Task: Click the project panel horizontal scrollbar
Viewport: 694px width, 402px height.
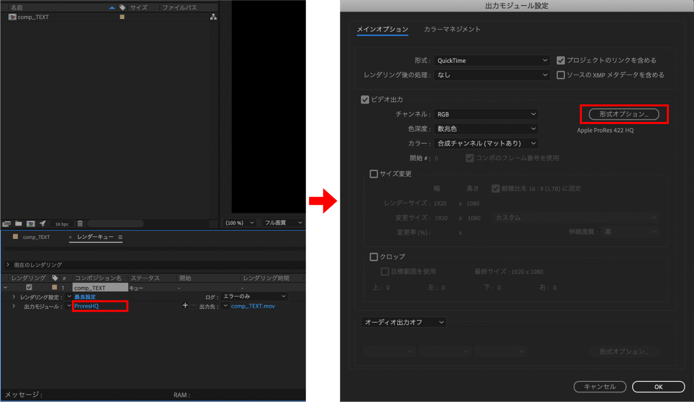Action: (x=115, y=223)
